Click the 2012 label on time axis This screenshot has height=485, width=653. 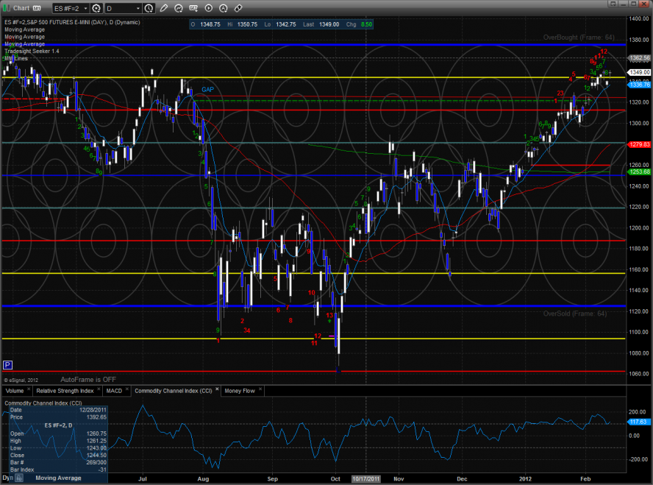525,479
